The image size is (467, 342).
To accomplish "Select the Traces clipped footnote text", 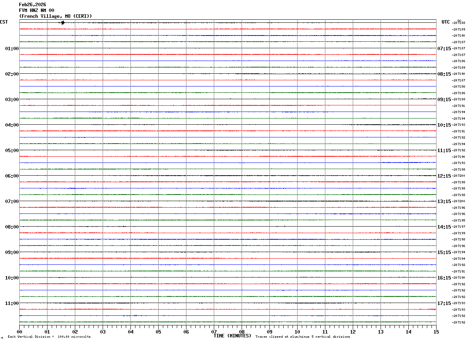I will (x=303, y=337).
